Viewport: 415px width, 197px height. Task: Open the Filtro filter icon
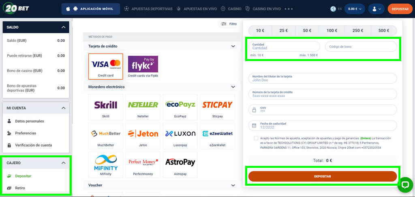pos(229,24)
